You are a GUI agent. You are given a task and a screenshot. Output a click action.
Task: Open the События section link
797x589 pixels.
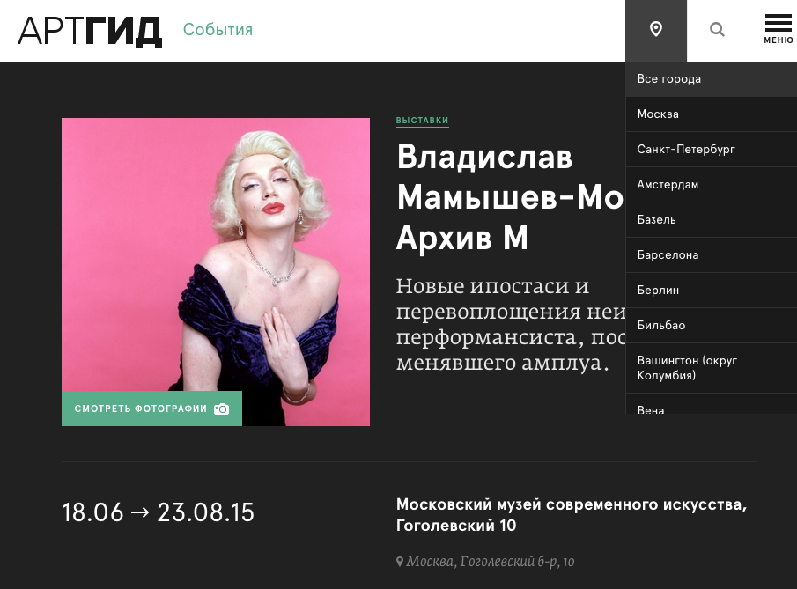218,29
